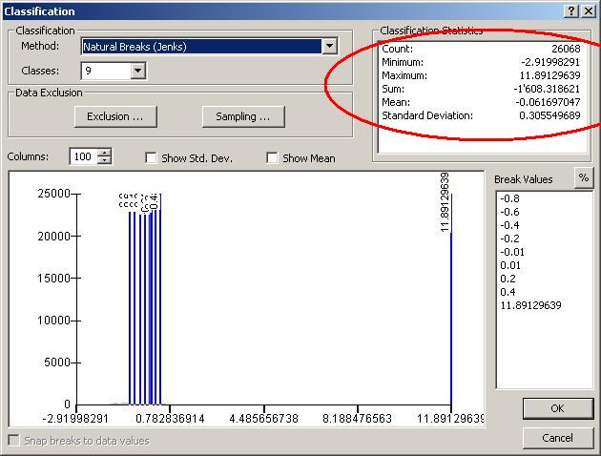601x456 pixels.
Task: Click the Standard Deviation value 0.305549689
Action: (x=550, y=115)
